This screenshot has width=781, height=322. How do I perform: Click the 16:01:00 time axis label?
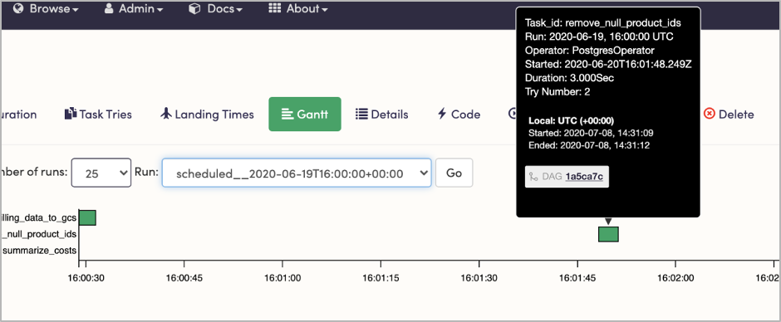(x=282, y=279)
